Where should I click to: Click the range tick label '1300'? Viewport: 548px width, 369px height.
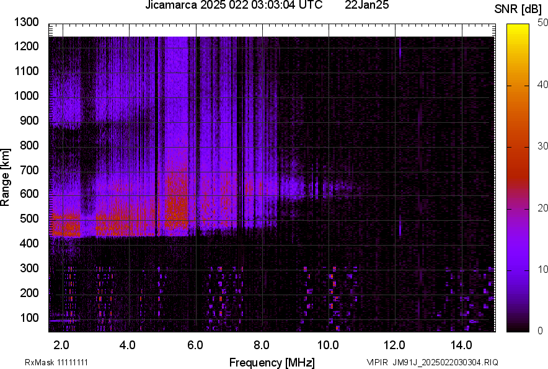click(x=26, y=22)
